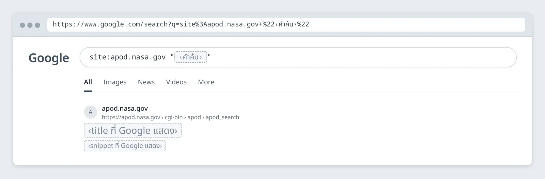The image size is (545, 179).
Task: Focus the Google search box
Action: pyautogui.click(x=298, y=57)
